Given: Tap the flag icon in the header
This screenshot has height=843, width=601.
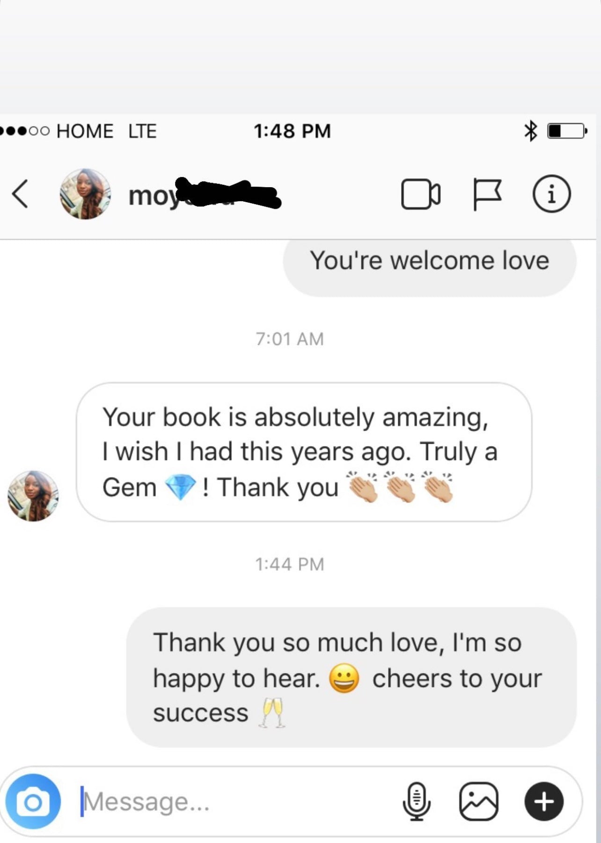Looking at the screenshot, I should click(x=487, y=194).
